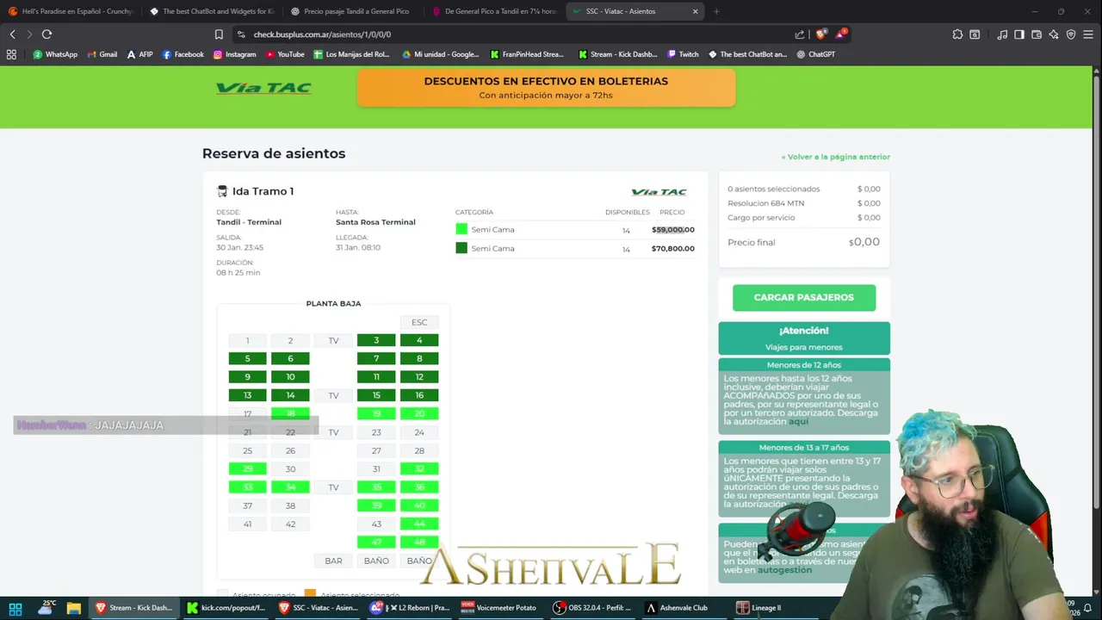Open the AFIP bookmark
1102x620 pixels.
pyautogui.click(x=139, y=54)
